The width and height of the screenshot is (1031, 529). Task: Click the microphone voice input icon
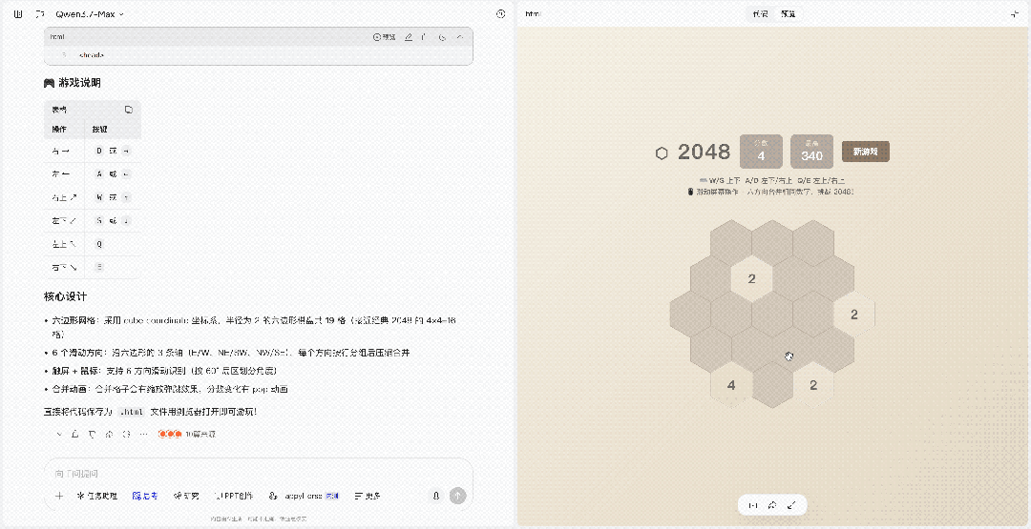pyautogui.click(x=435, y=497)
